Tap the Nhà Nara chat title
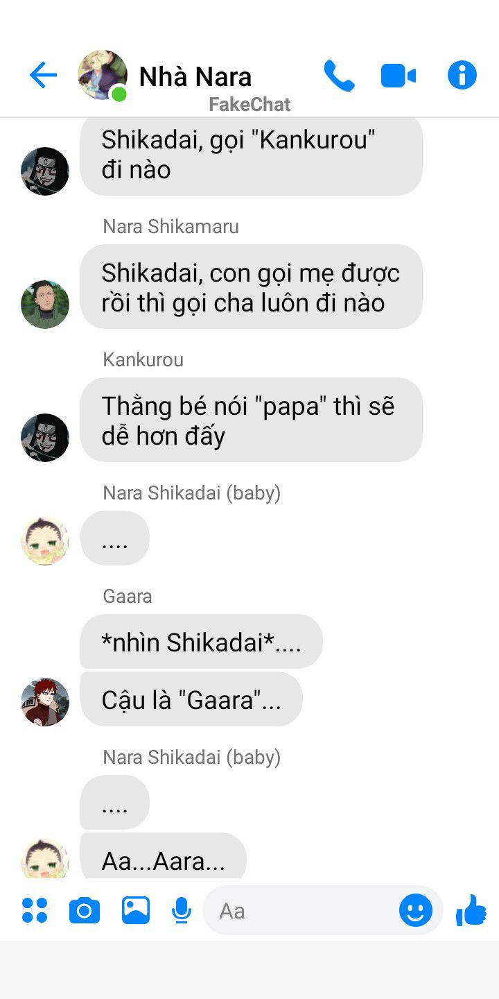This screenshot has width=499, height=999. [195, 76]
